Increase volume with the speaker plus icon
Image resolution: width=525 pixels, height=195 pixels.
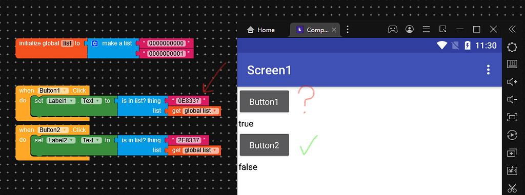pos(512,81)
